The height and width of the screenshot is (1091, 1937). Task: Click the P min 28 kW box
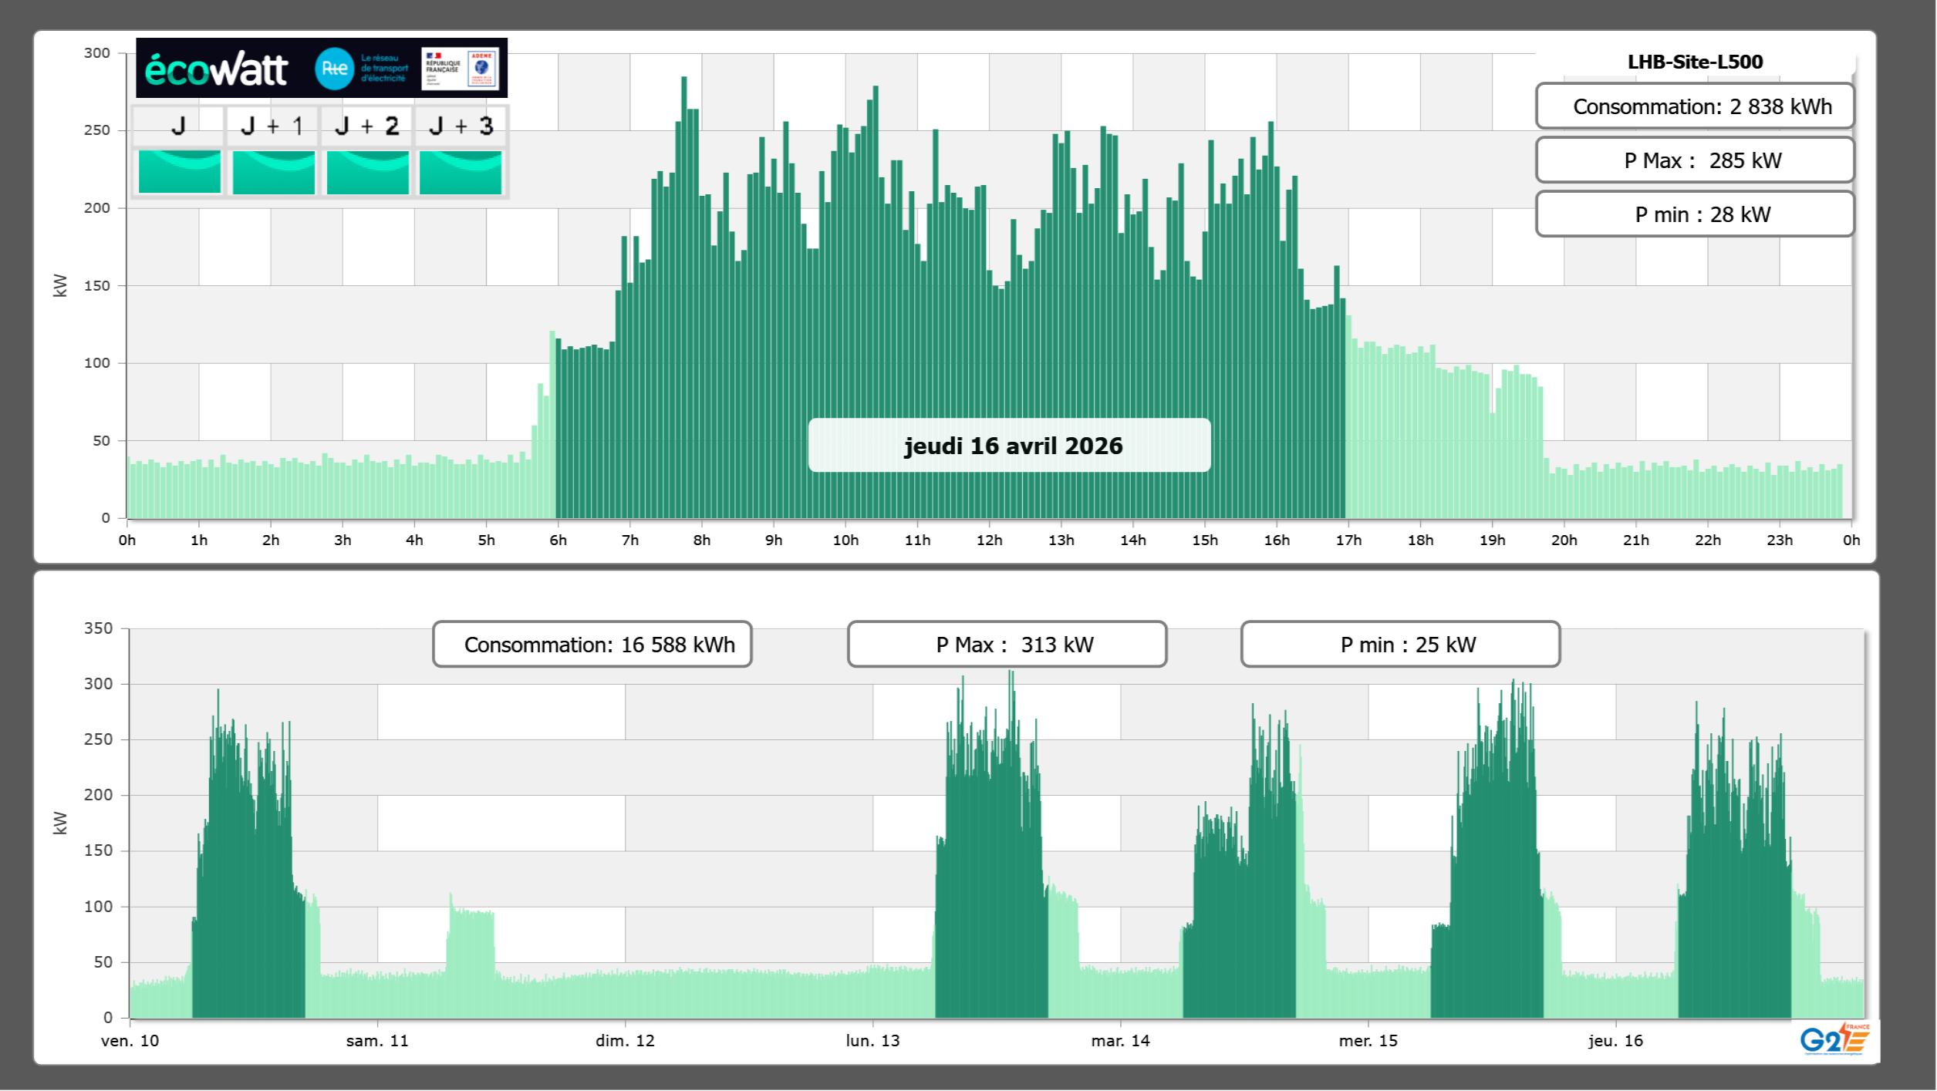1695,214
